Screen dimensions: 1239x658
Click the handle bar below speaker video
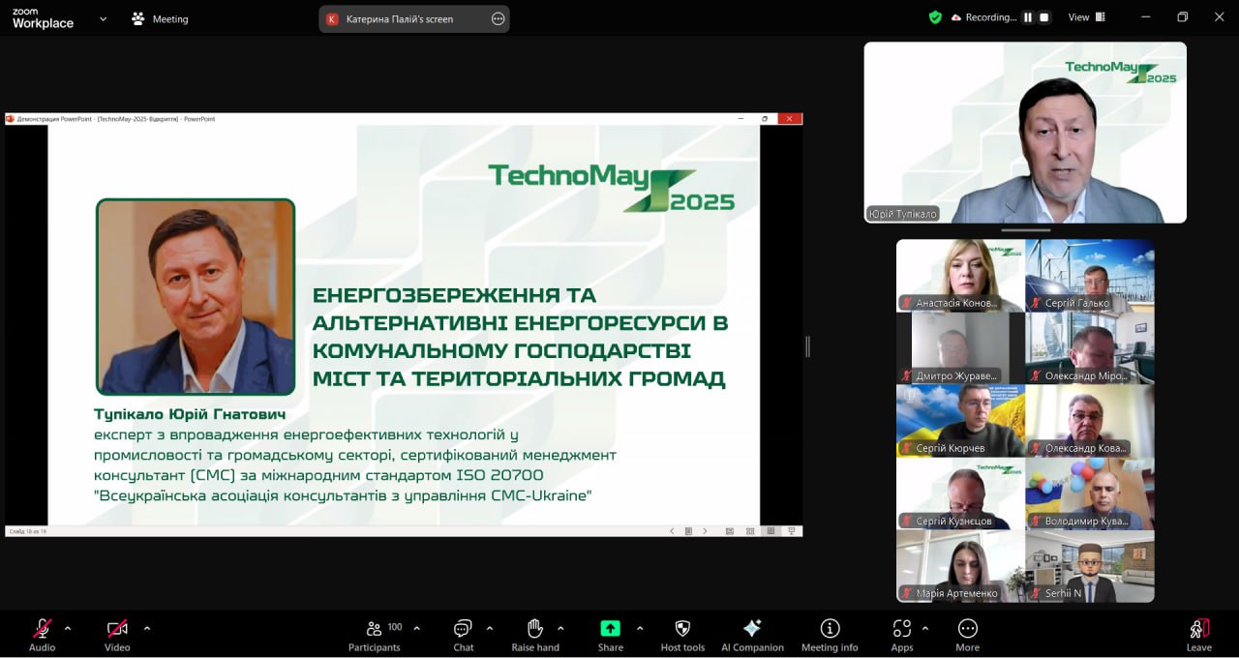[1025, 230]
